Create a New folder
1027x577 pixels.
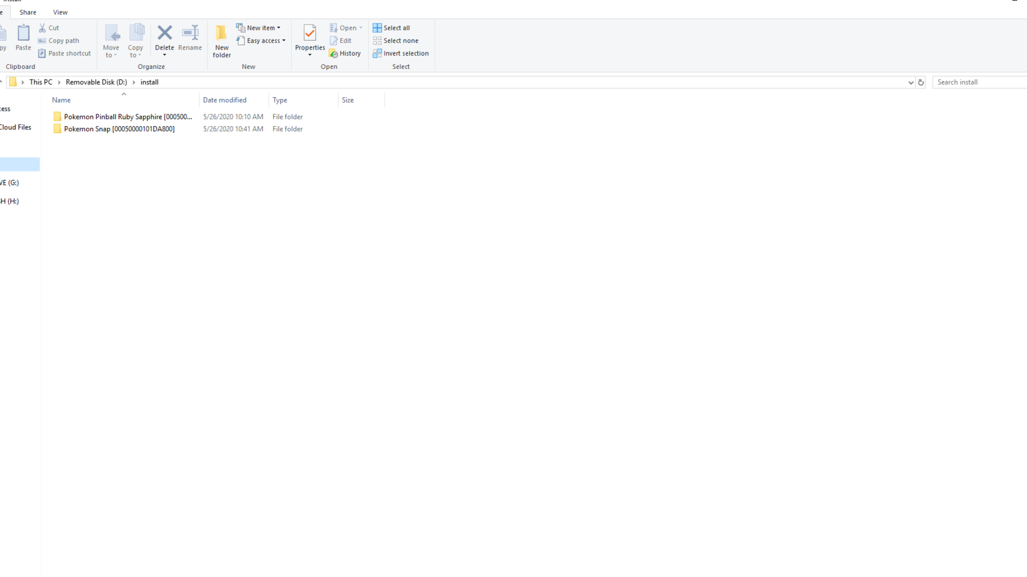click(221, 41)
